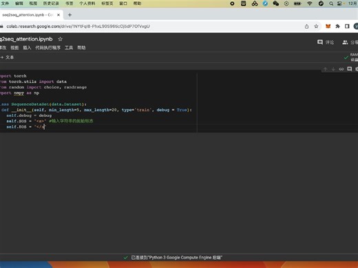The height and width of the screenshot is (268, 358).
Task: Click the 'class SequenceDataSet' code line
Action: [43, 104]
